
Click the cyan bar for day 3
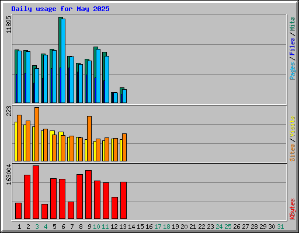click(37, 86)
